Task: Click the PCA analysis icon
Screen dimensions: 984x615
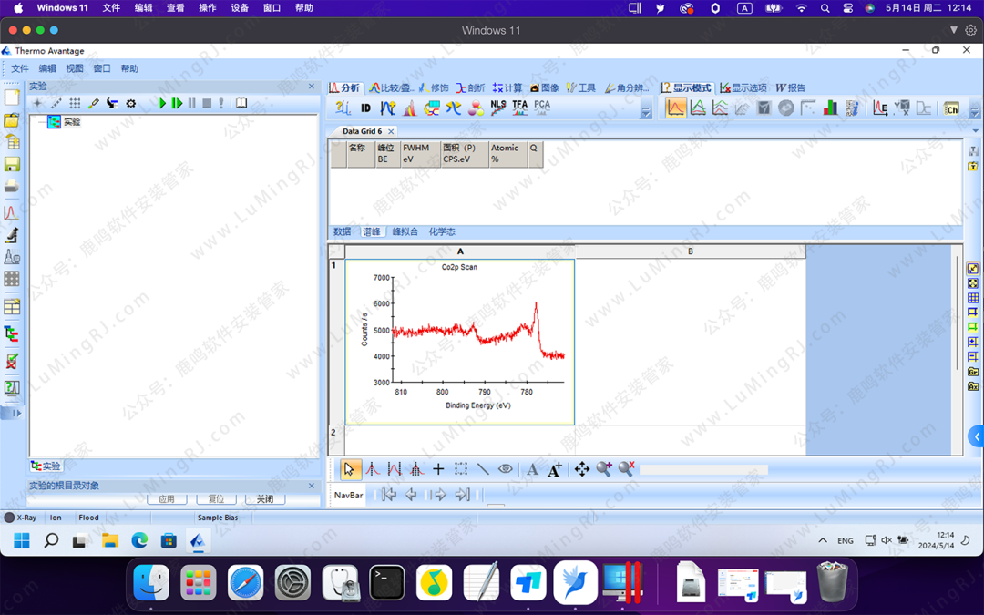Action: [x=542, y=108]
